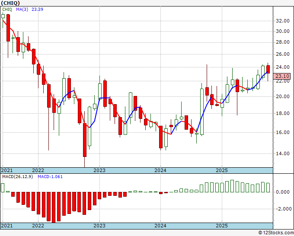The height and width of the screenshot is (236, 294).
Task: Click 2024 on the price chart timeline
Action: [x=160, y=170]
